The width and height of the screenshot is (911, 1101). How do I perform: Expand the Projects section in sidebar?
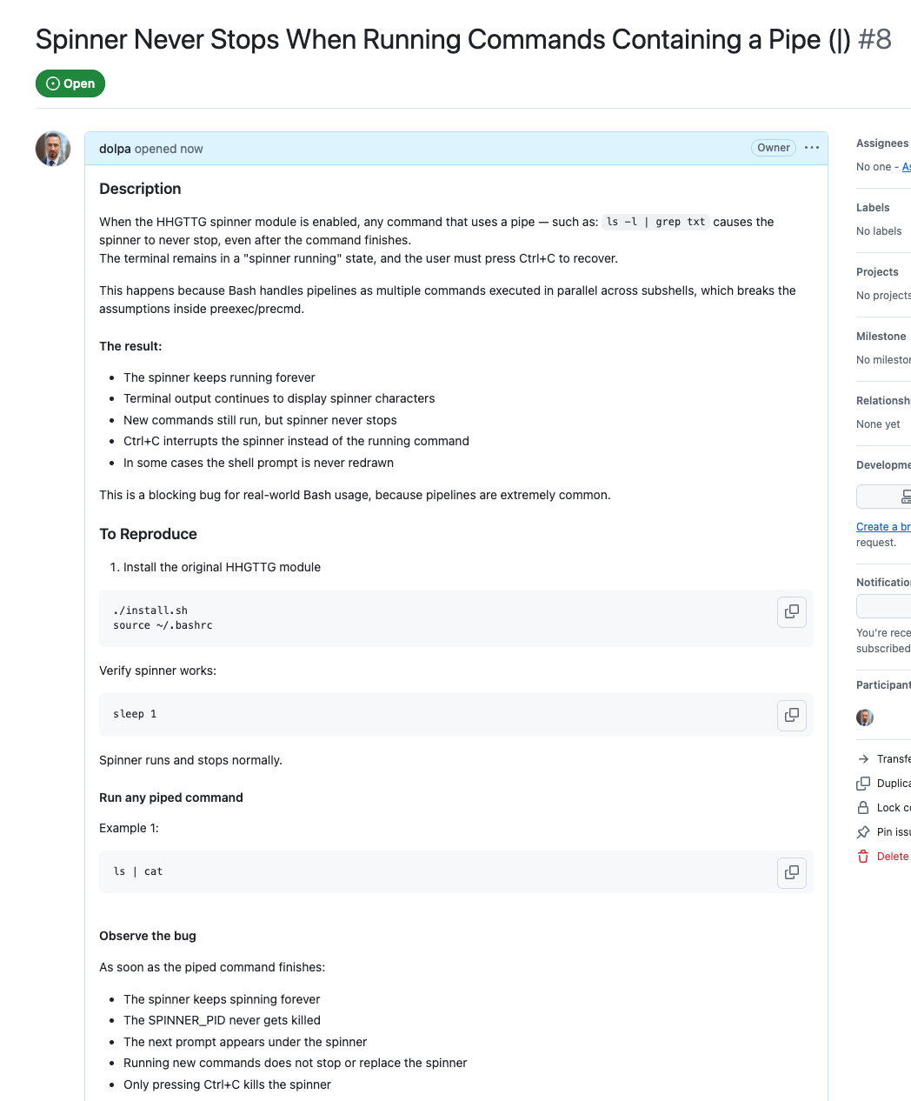(877, 272)
